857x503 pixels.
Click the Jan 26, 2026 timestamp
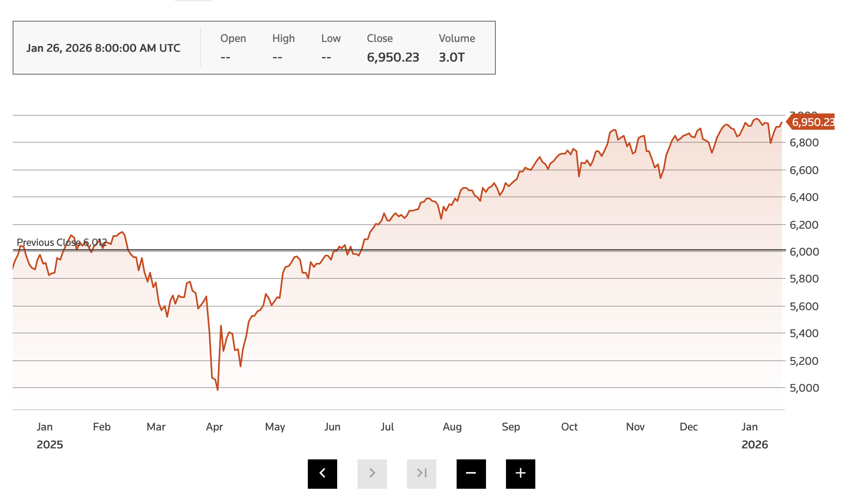[x=103, y=48]
